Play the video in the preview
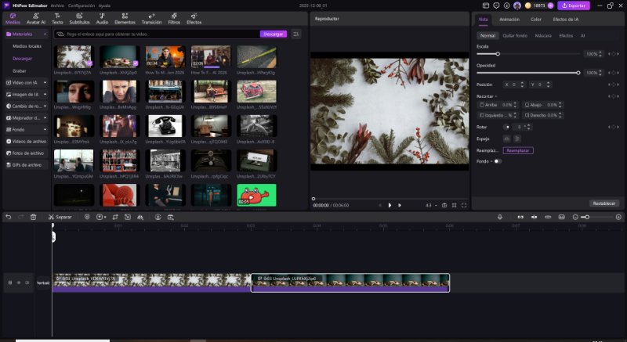Image resolution: width=627 pixels, height=342 pixels. [390, 205]
